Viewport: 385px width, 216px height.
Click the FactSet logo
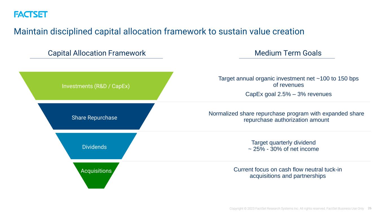pyautogui.click(x=31, y=14)
